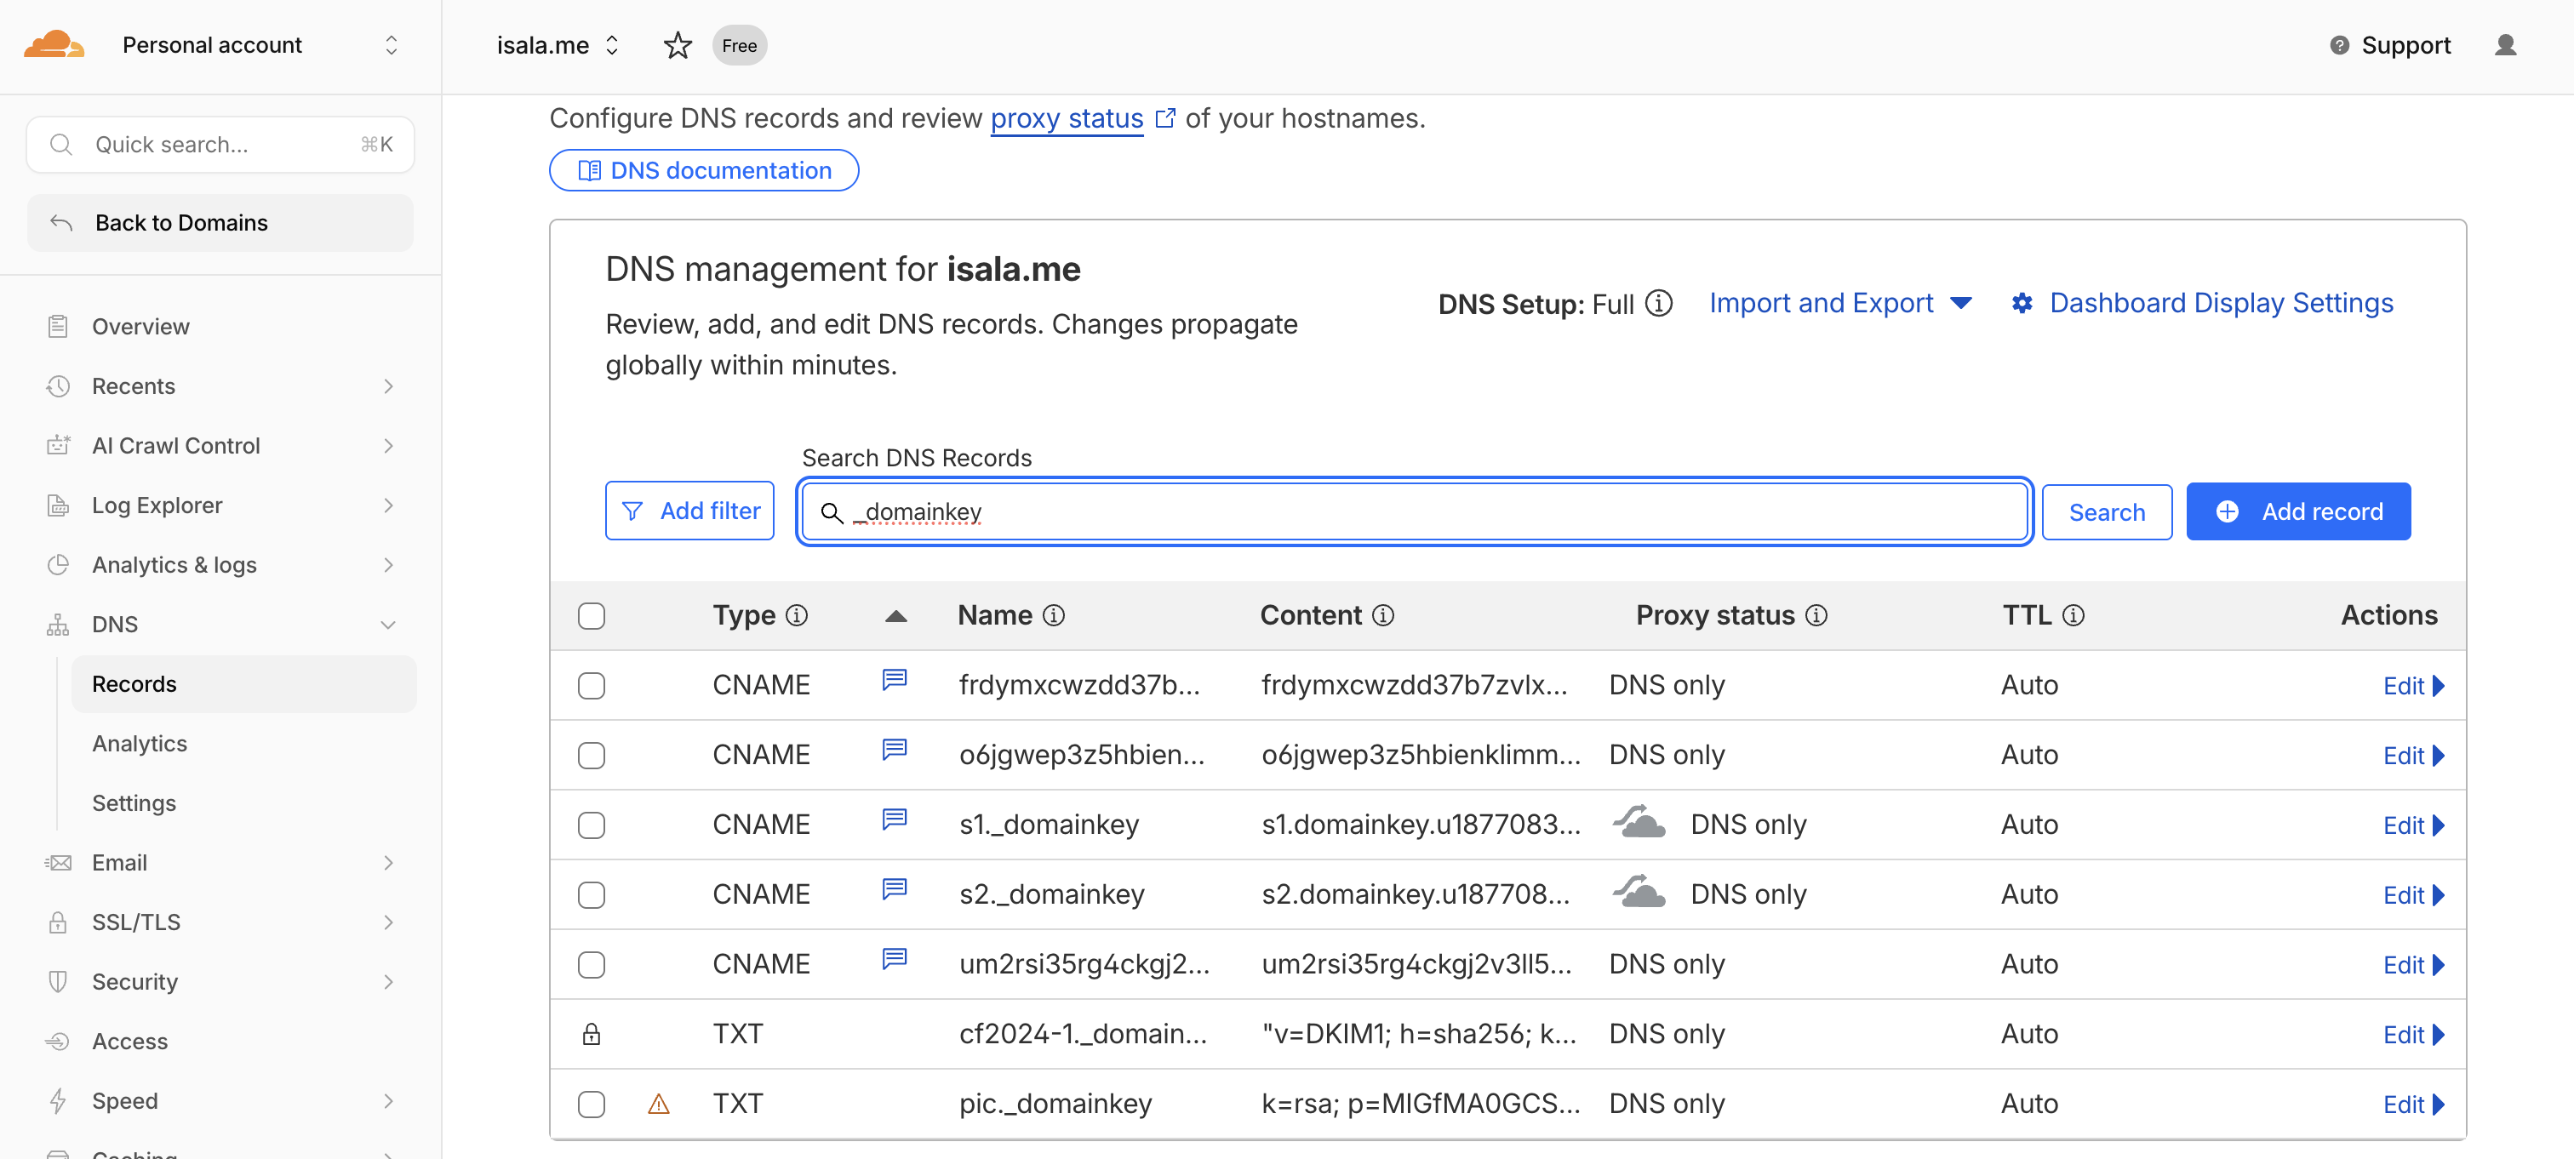Open the Overview page from the sidebar

tap(140, 326)
